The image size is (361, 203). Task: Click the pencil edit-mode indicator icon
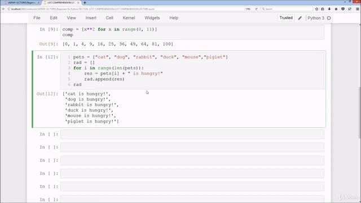coord(300,18)
